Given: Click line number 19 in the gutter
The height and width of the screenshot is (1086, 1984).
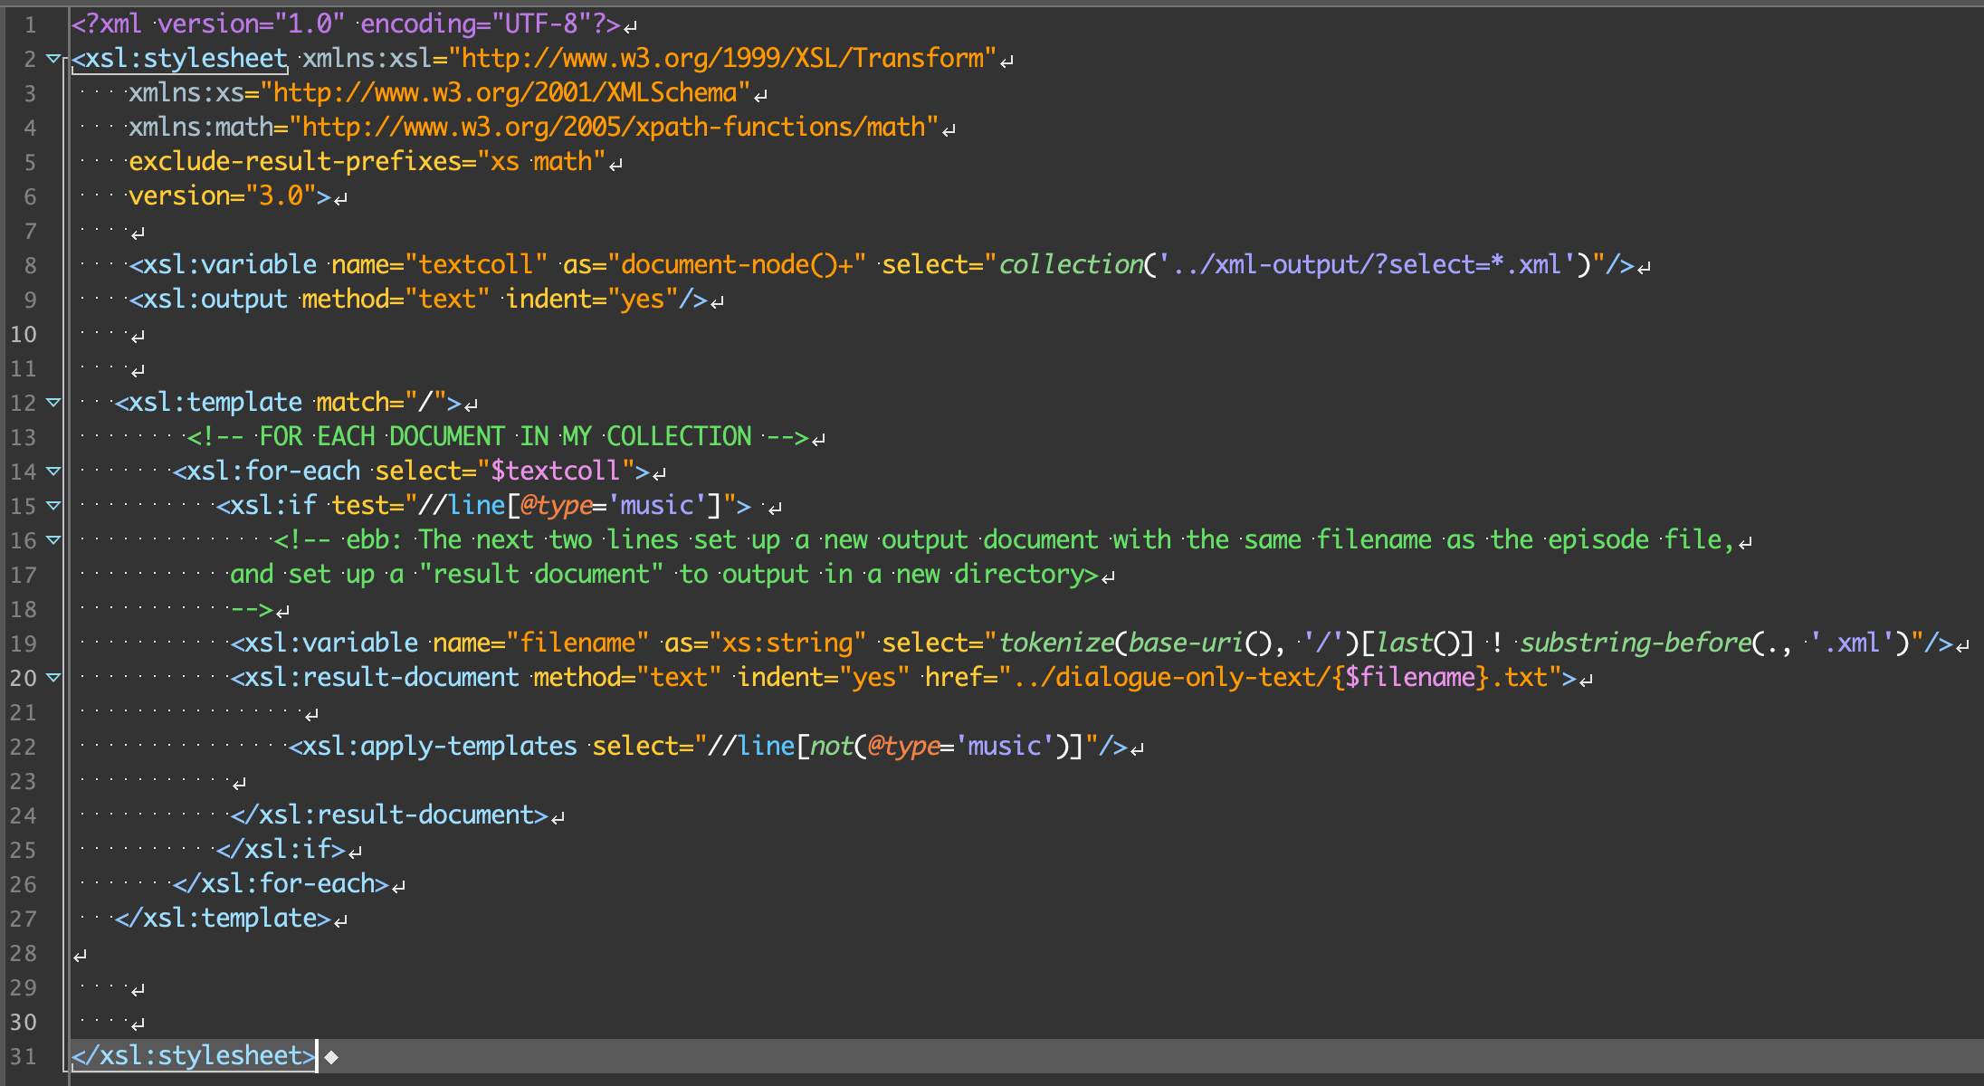Looking at the screenshot, I should pyautogui.click(x=24, y=643).
